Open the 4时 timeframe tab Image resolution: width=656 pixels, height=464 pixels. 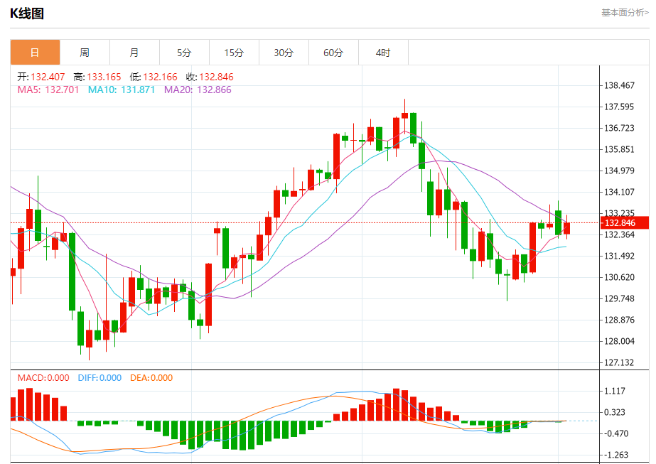point(383,53)
